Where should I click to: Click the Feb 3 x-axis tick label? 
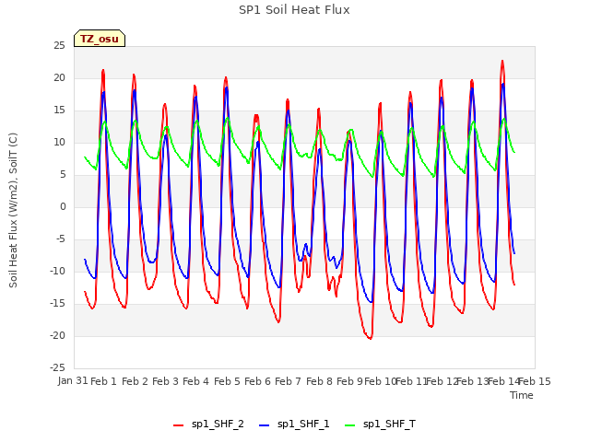[165, 381]
